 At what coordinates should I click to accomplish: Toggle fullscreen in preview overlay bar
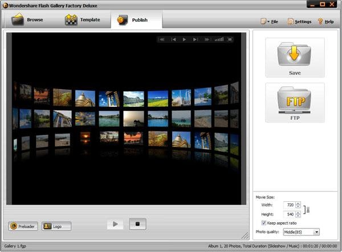[x=230, y=39]
